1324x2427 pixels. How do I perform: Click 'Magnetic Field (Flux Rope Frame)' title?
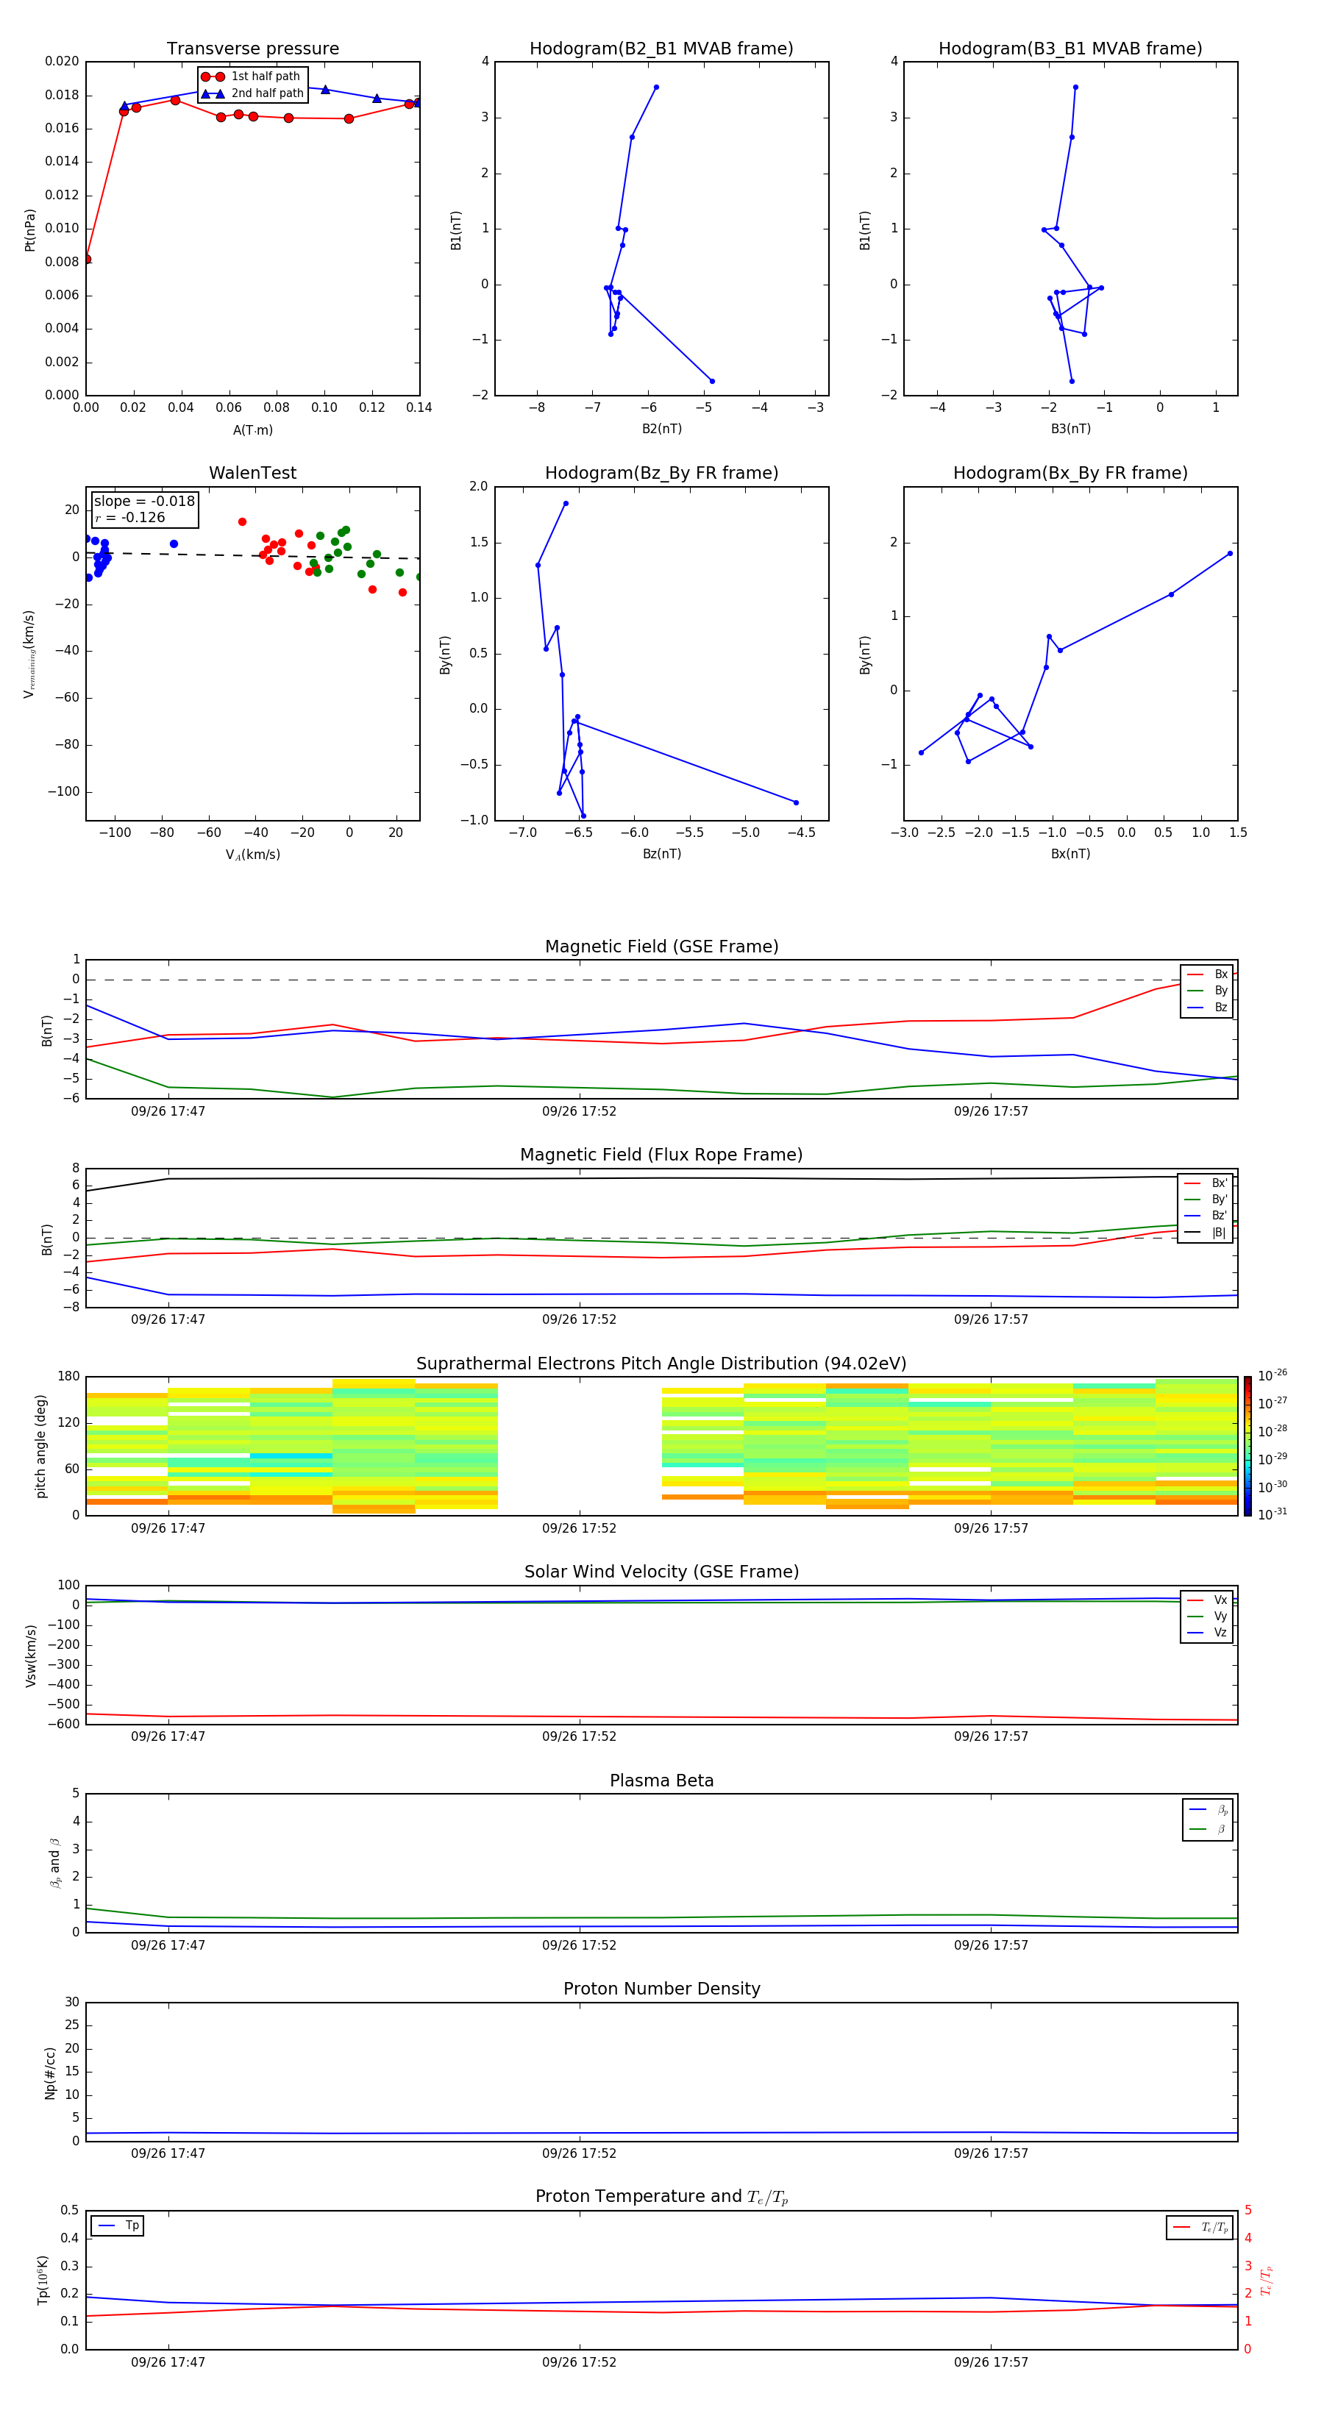coord(661,1155)
